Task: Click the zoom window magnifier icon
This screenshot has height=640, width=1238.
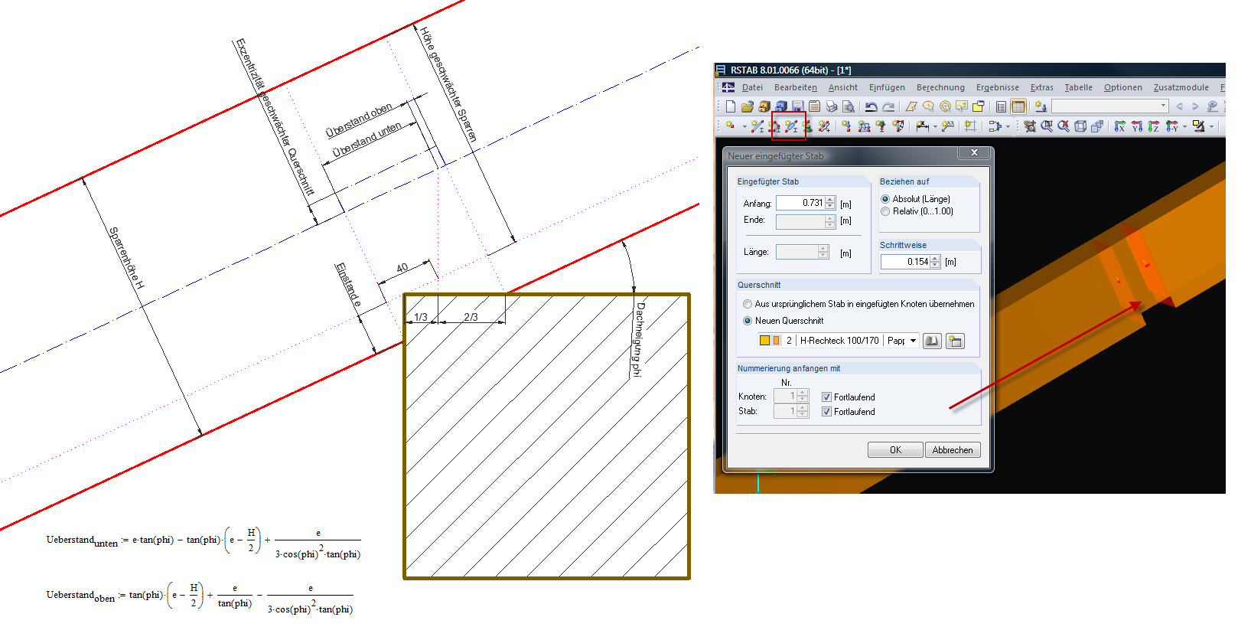Action: [1047, 126]
